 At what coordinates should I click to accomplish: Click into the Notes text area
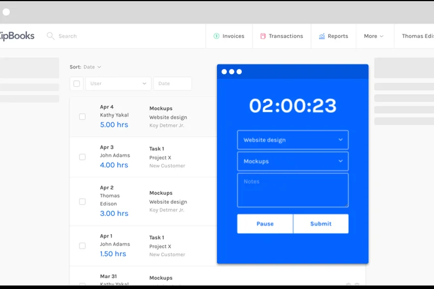click(x=292, y=190)
